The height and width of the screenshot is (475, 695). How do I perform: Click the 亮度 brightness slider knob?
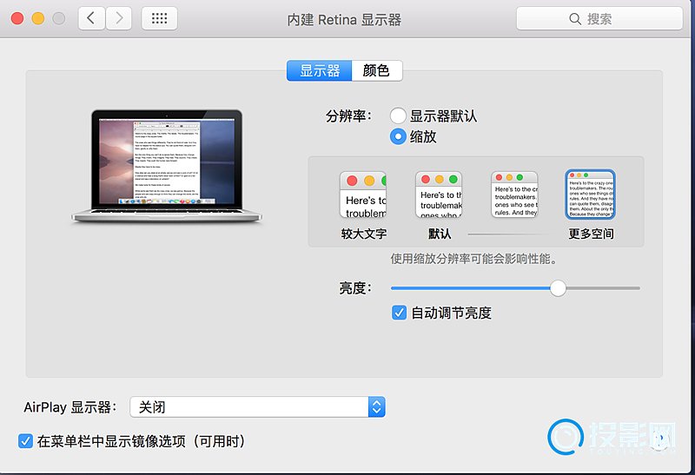pyautogui.click(x=558, y=288)
